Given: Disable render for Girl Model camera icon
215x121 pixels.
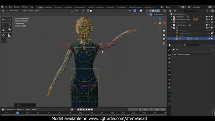Looking at the screenshot, I should (x=212, y=17).
